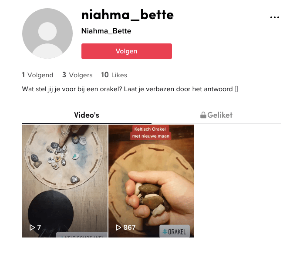
Task: Open the three-dot more options menu
Action: pos(275,17)
